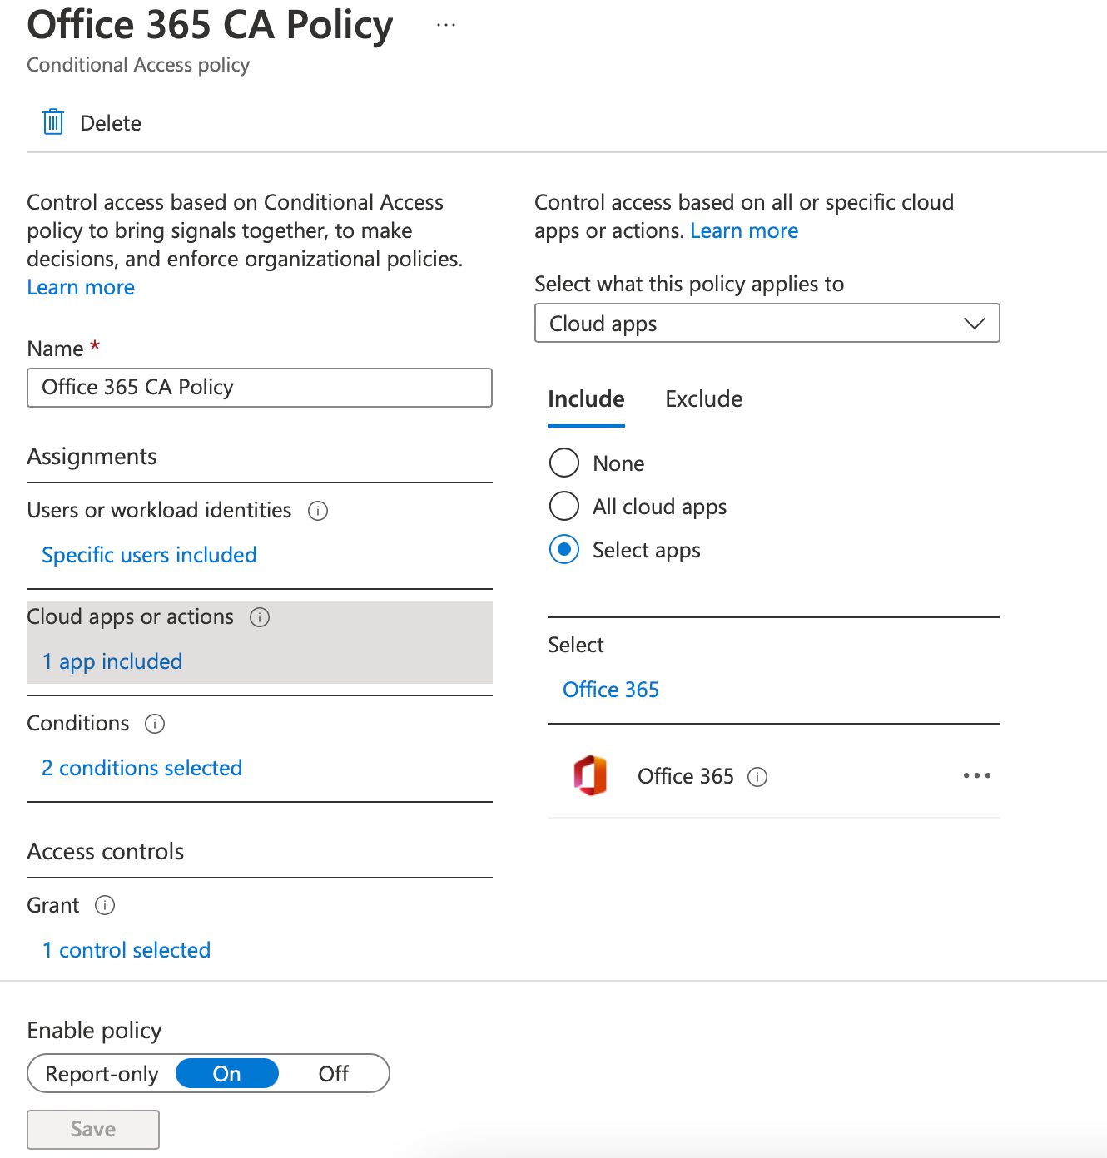Open more options for Office 365 app row

pos(976,775)
